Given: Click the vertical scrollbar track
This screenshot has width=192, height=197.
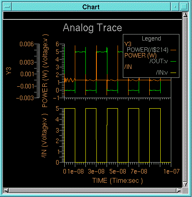Looking at the screenshot, I should [185, 100].
